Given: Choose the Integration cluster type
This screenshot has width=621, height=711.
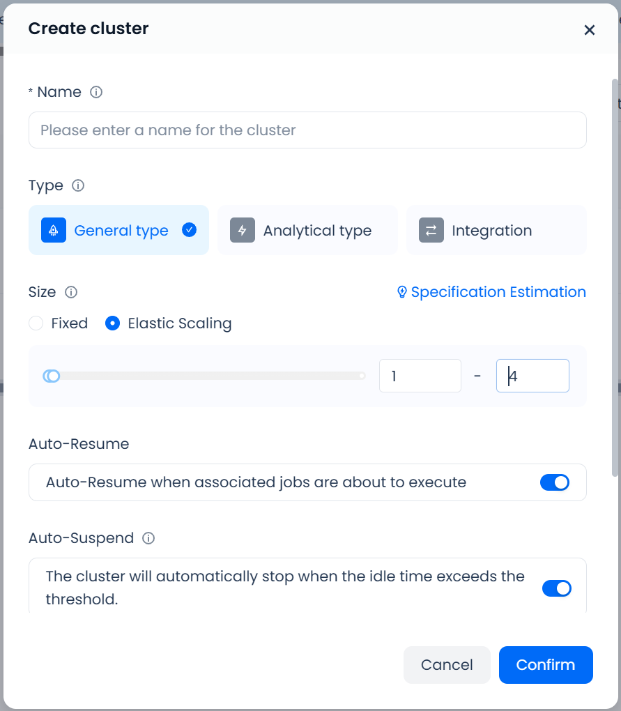Looking at the screenshot, I should [496, 231].
